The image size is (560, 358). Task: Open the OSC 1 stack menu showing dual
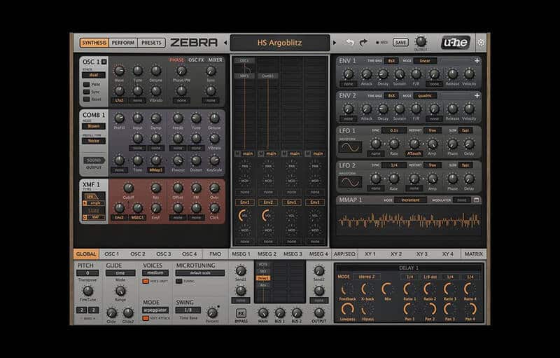click(x=94, y=75)
